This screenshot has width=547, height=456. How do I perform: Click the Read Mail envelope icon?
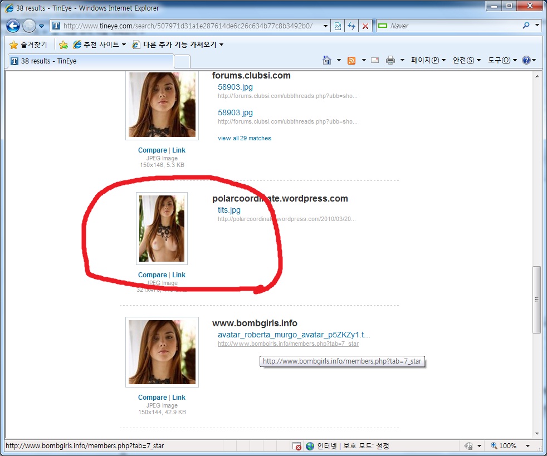(375, 60)
